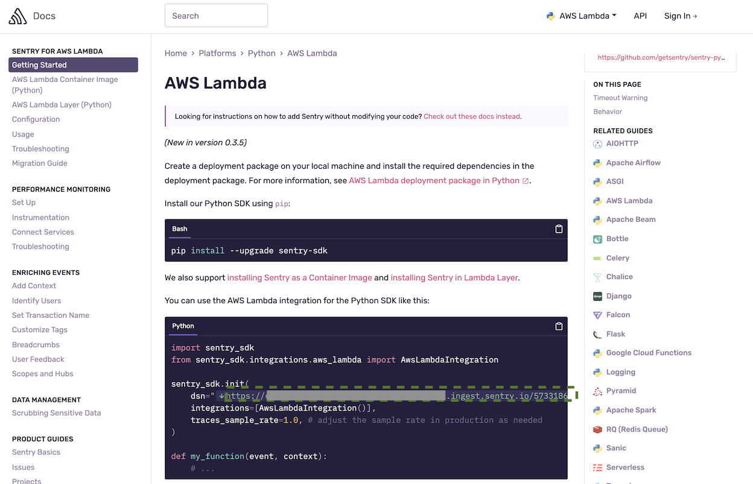Open 'installing Sentry in Lambda Layer' link
The width and height of the screenshot is (753, 484).
tap(454, 278)
